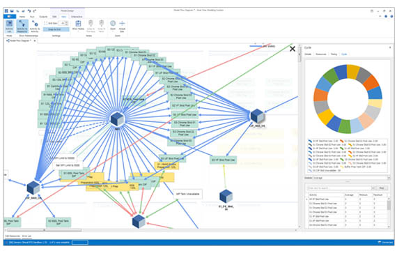Select the S1_DS_Skid cube node
397x258 pixels.
[x=226, y=196]
